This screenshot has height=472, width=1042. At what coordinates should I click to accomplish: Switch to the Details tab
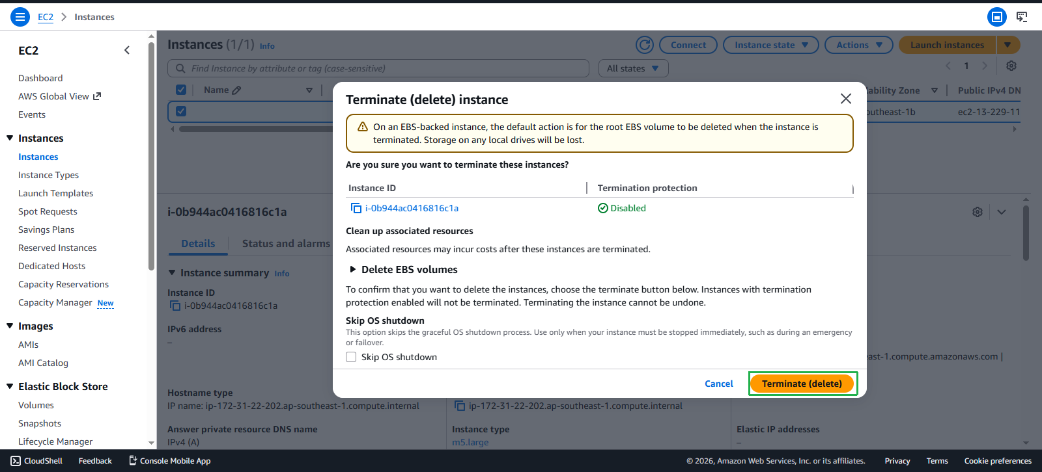(198, 243)
